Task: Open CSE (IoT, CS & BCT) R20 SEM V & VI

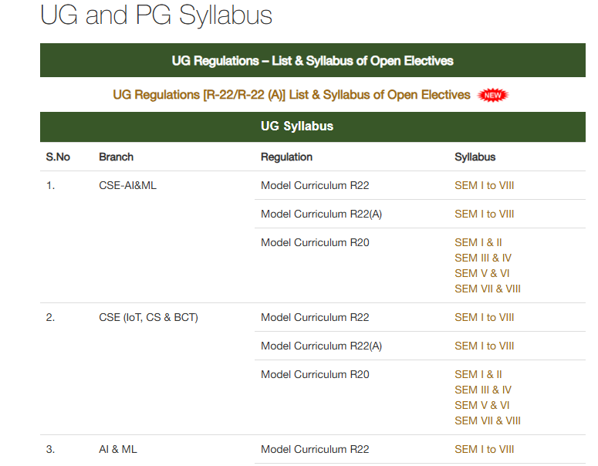Action: (481, 405)
